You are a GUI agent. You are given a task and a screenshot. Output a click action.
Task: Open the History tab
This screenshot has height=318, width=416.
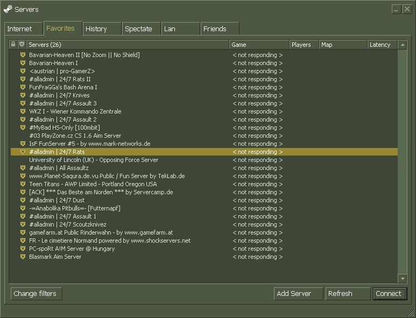coord(102,29)
